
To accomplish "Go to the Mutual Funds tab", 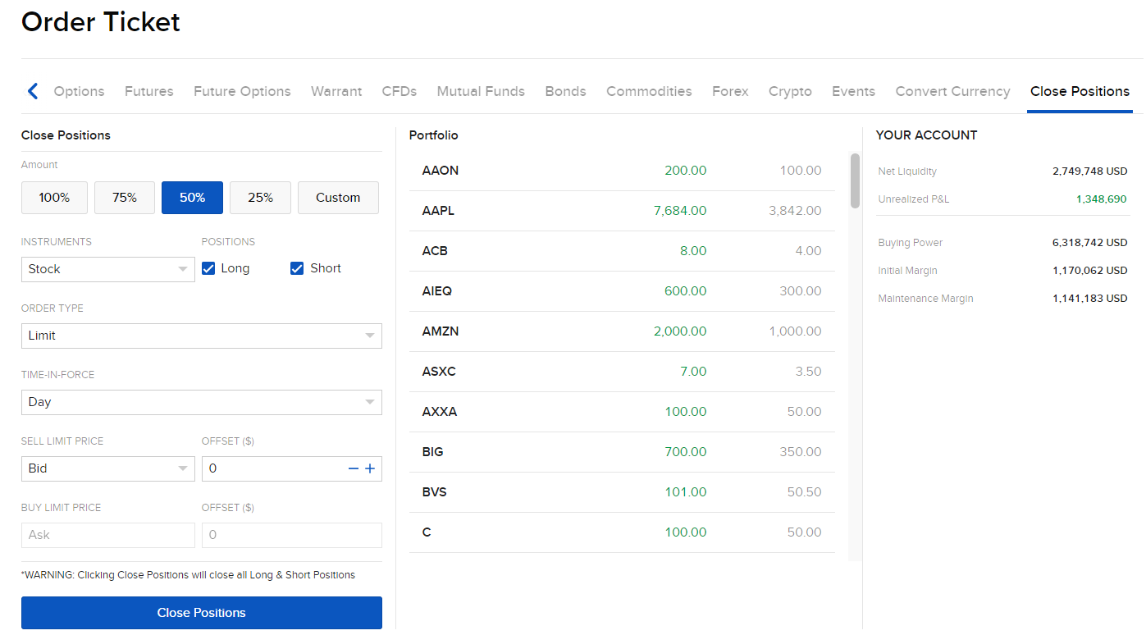I will pyautogui.click(x=480, y=91).
